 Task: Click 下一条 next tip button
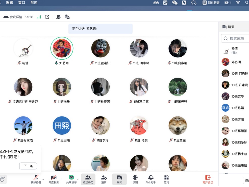coord(28,166)
